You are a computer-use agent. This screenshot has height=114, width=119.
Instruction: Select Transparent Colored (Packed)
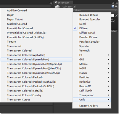36,77
